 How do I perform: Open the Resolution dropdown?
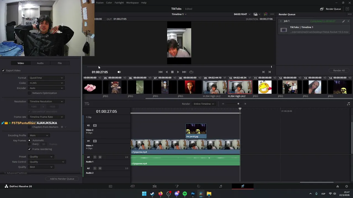pos(46,101)
